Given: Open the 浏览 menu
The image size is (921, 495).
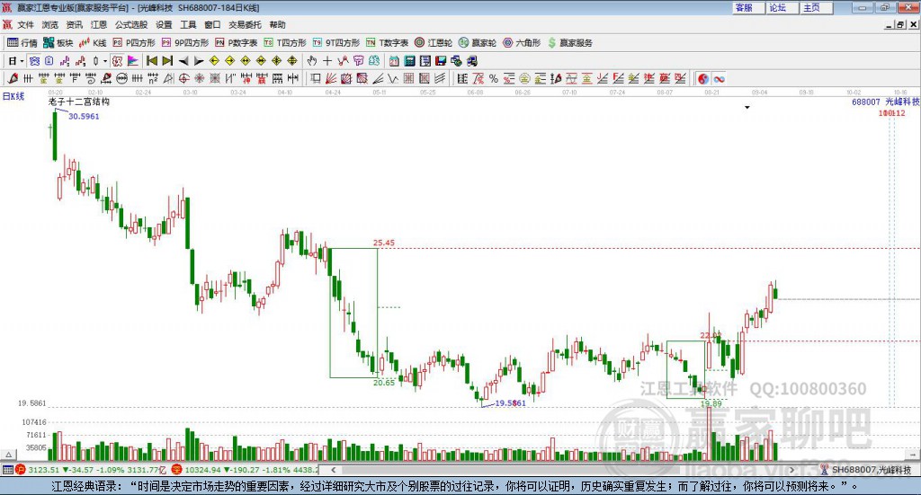Looking at the screenshot, I should [50, 24].
